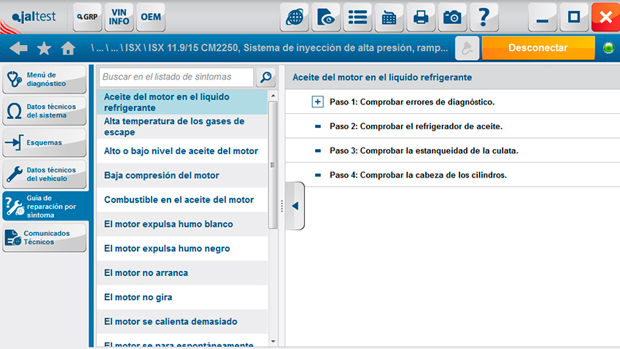Take a screenshot with the camera icon

452,17
